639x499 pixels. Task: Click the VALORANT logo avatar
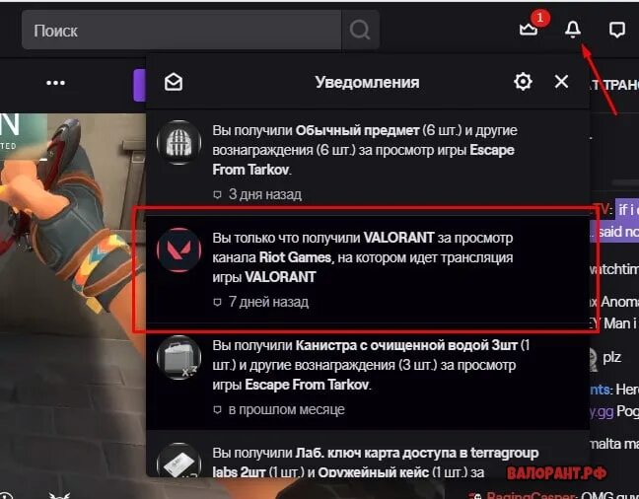coord(178,249)
